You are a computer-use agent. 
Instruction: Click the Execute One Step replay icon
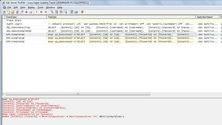[52, 12]
